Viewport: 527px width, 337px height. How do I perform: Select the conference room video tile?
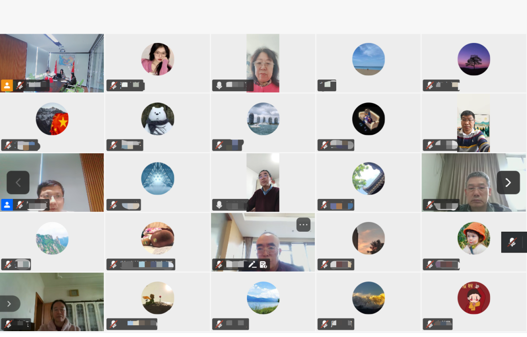point(52,63)
